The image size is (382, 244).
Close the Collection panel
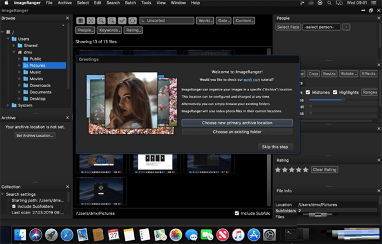(67, 187)
